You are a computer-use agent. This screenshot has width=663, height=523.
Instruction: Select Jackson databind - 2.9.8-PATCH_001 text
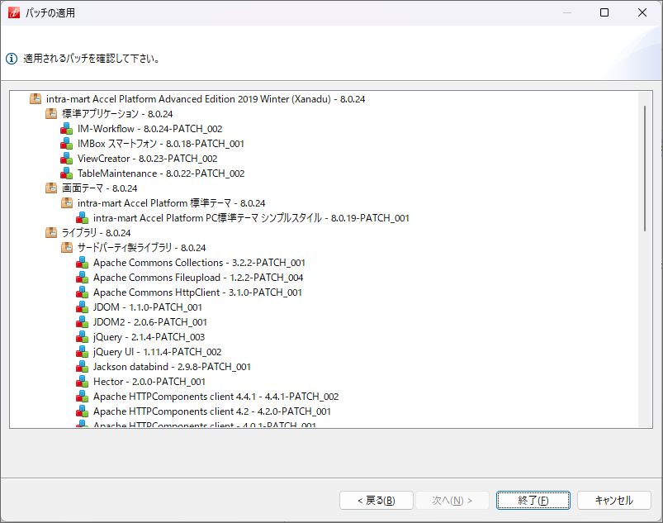[x=172, y=367]
